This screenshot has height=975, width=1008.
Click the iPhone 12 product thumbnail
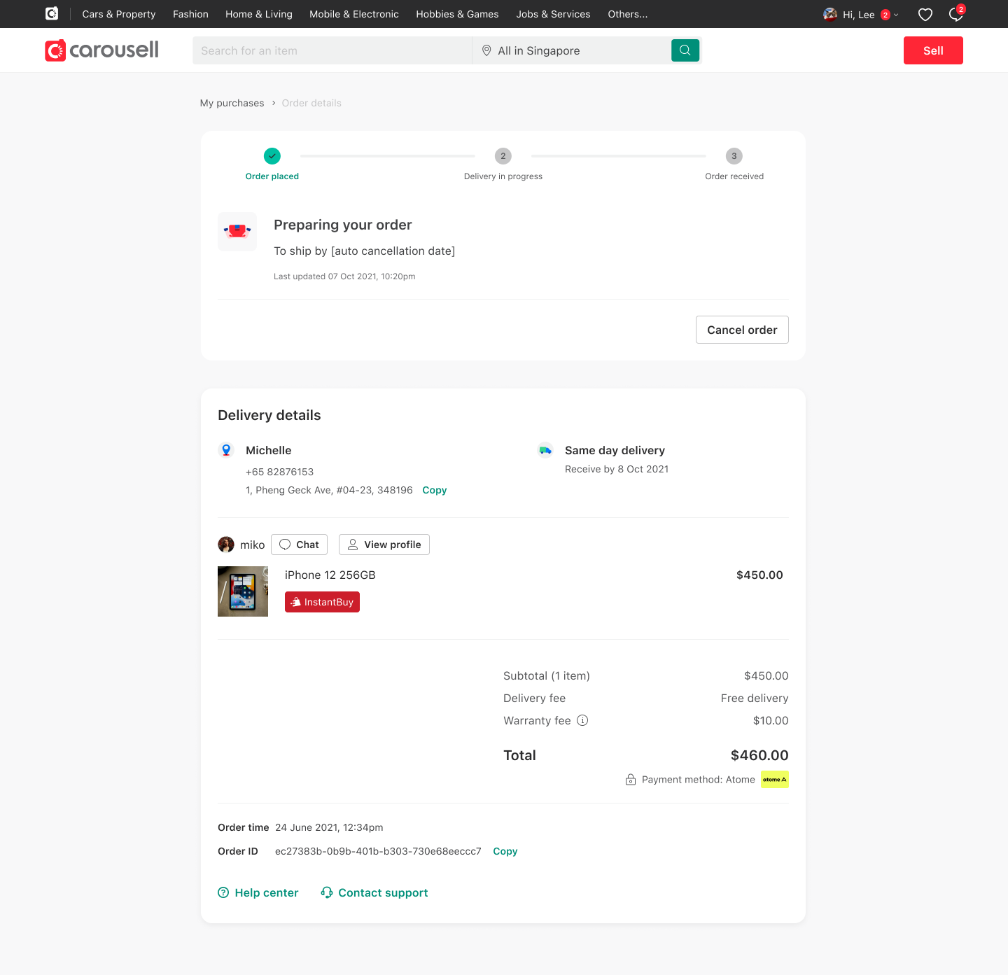242,591
